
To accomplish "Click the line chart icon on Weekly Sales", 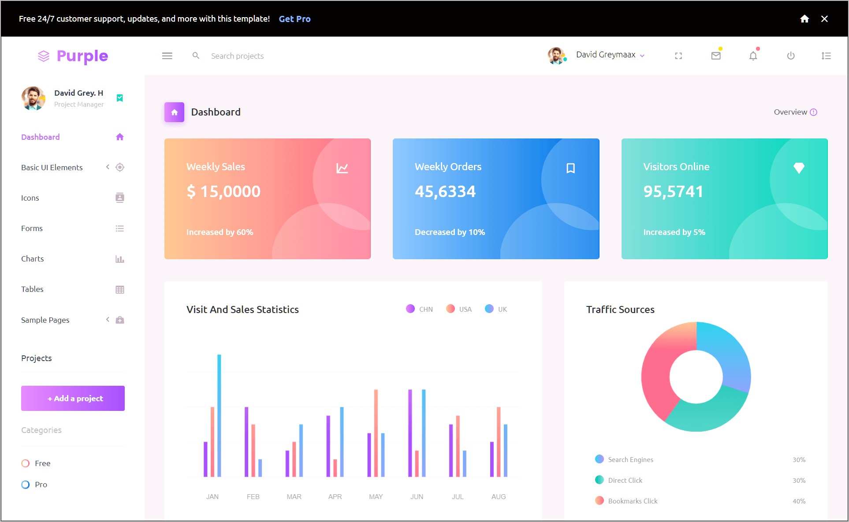I will (342, 168).
